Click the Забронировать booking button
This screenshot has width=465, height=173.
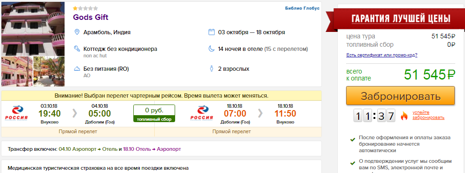[400, 96]
